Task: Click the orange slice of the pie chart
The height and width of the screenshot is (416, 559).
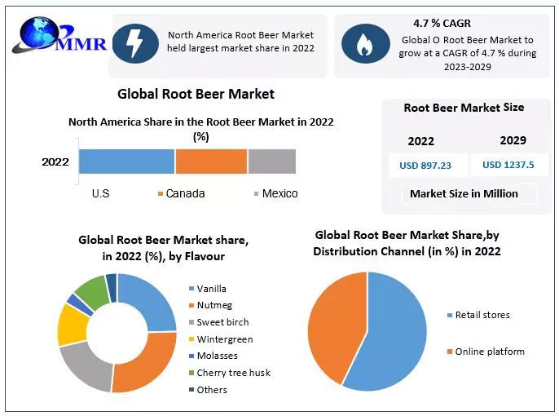Action: point(336,322)
